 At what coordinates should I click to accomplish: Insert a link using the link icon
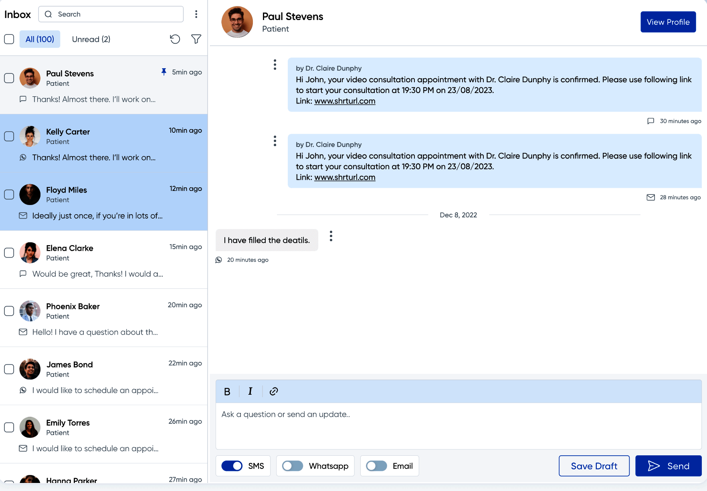click(274, 392)
